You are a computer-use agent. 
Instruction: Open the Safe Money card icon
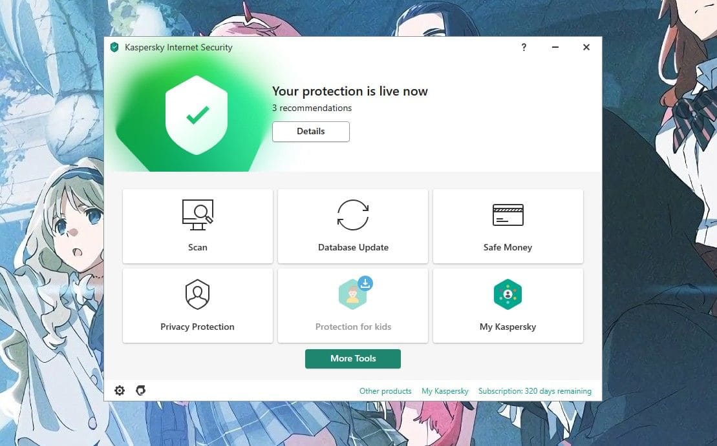click(508, 214)
